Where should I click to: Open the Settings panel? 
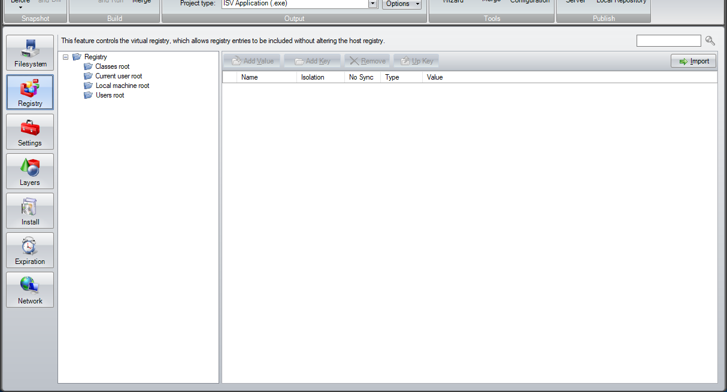[x=29, y=132]
